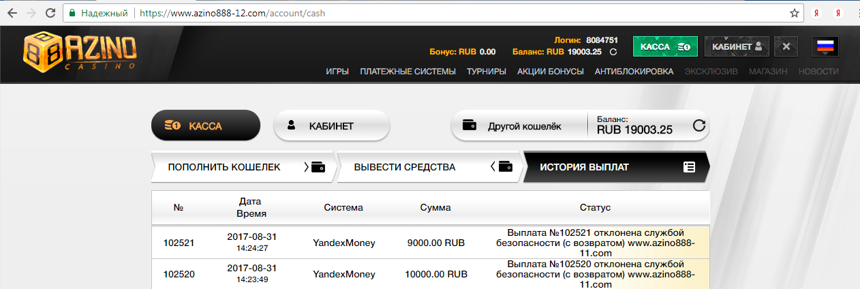Click the Статус column header
This screenshot has width=860, height=289.
(595, 208)
